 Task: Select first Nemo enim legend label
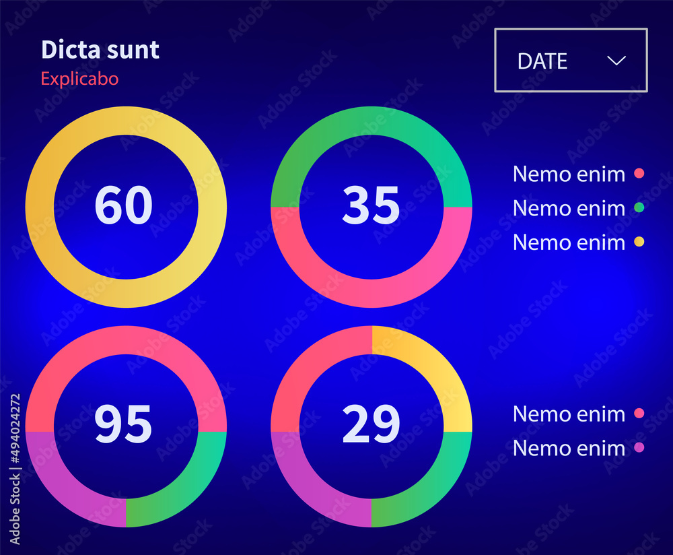pos(569,174)
